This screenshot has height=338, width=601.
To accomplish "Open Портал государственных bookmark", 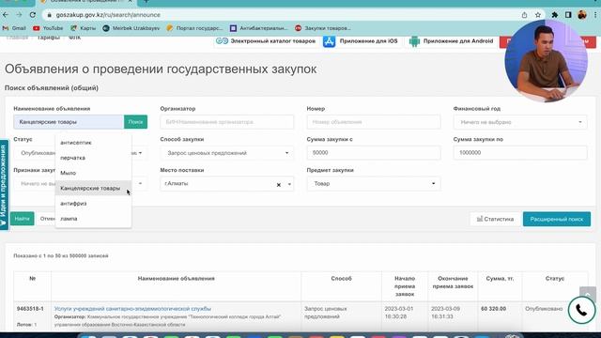I will pyautogui.click(x=194, y=28).
